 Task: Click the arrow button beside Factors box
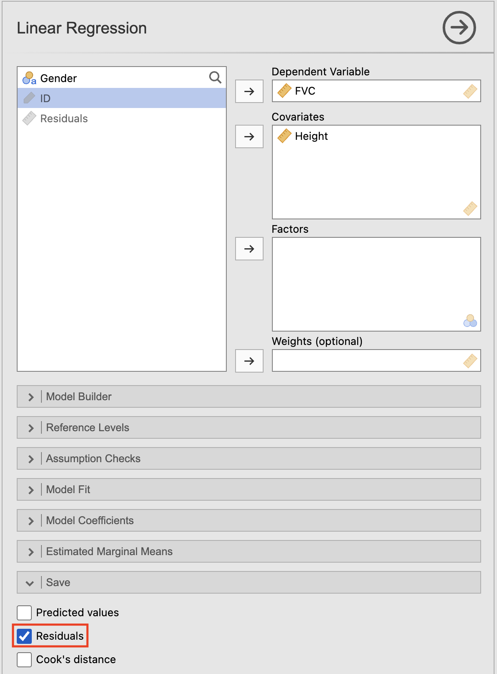pos(249,249)
